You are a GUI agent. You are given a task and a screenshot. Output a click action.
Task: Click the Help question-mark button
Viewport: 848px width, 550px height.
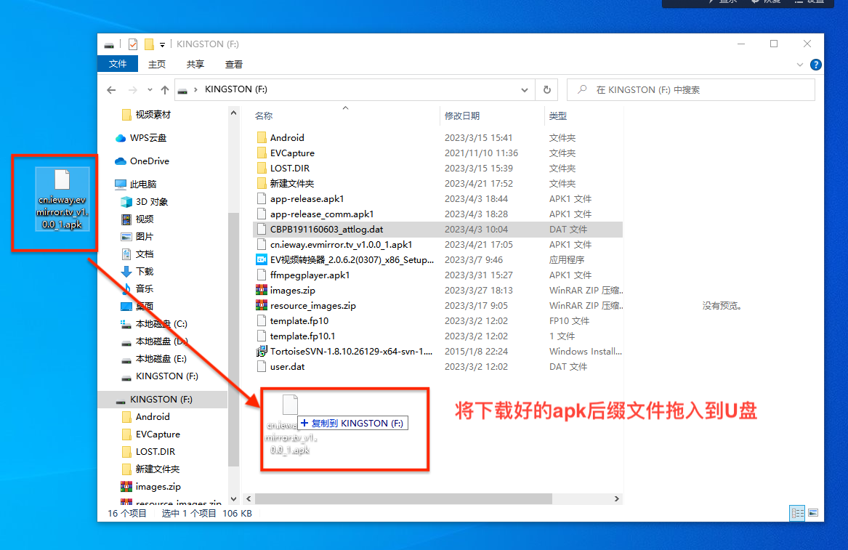click(x=815, y=64)
